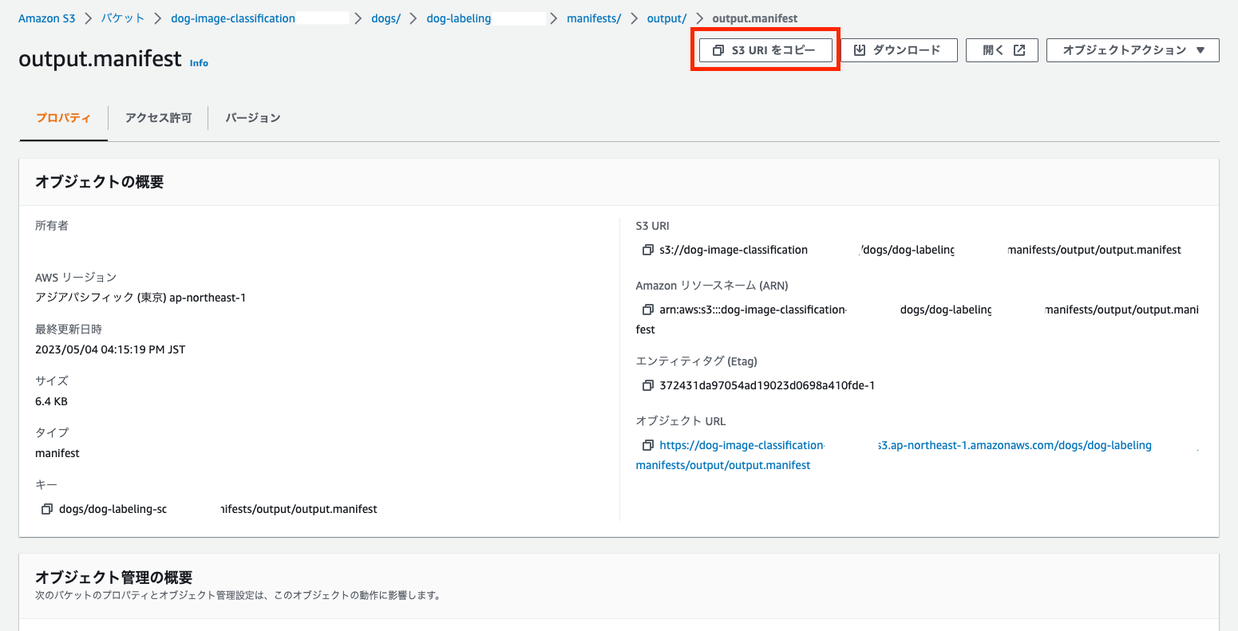
Task: Click the type value manifest
Action: (x=57, y=453)
